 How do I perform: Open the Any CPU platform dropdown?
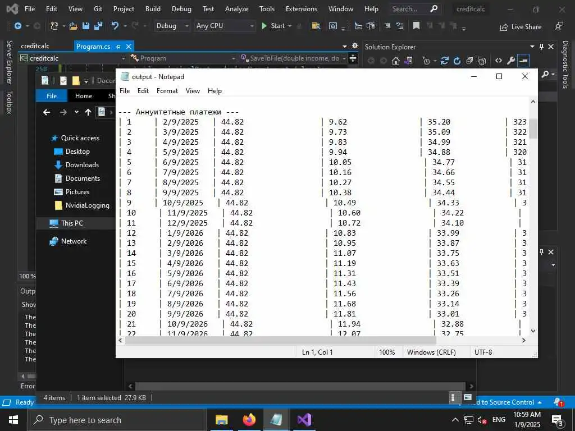click(225, 26)
